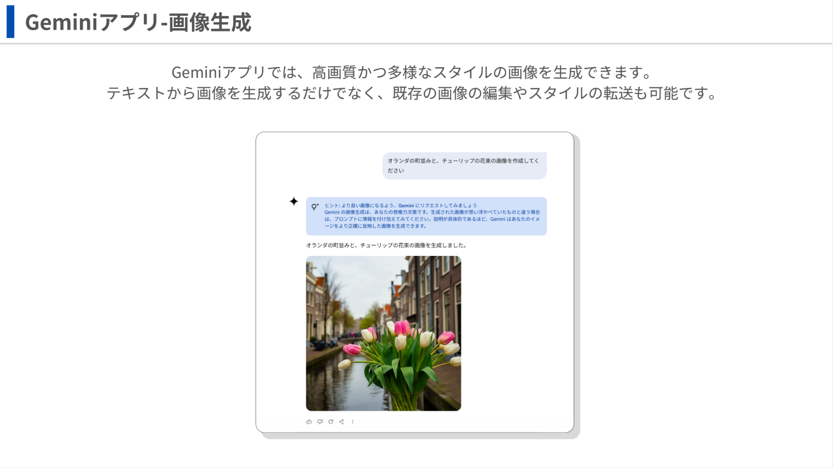Image resolution: width=833 pixels, height=468 pixels.
Task: Click the share icon below the image
Action: pos(342,422)
